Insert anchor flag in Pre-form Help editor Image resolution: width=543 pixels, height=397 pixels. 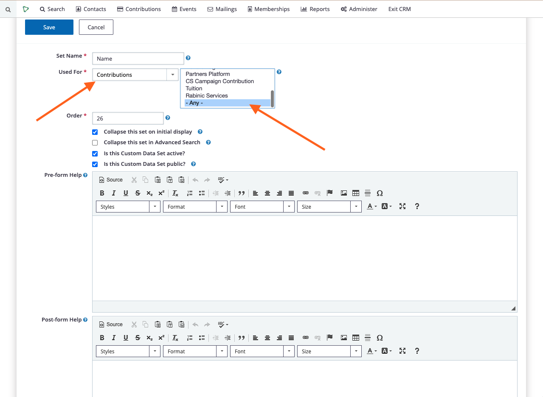[329, 193]
